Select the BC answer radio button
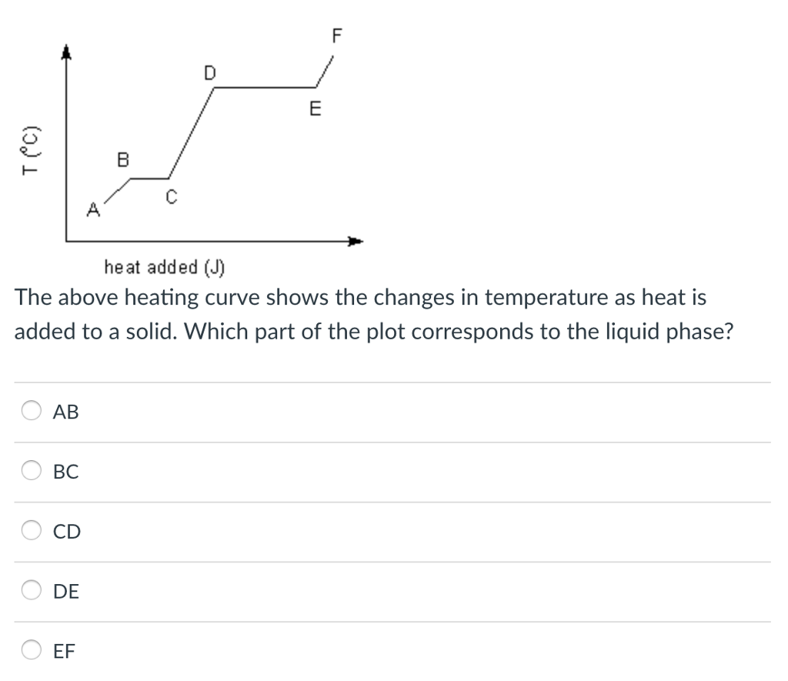 point(31,470)
